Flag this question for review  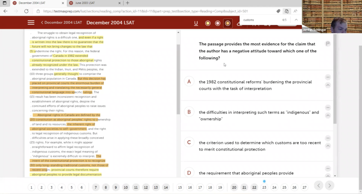tap(328, 44)
